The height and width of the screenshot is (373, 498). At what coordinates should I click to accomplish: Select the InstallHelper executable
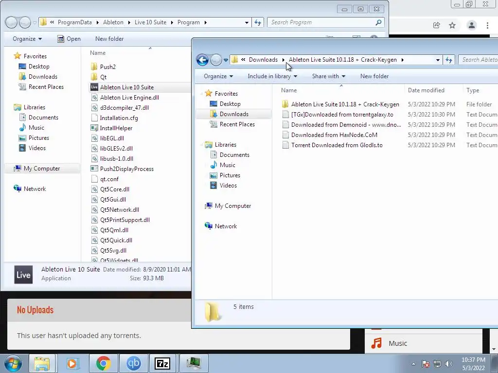(x=111, y=128)
